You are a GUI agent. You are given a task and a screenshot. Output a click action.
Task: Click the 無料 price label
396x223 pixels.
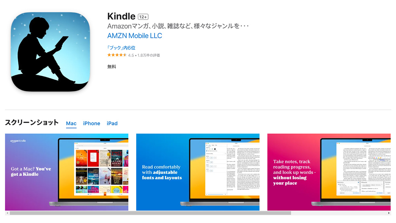[x=112, y=66]
